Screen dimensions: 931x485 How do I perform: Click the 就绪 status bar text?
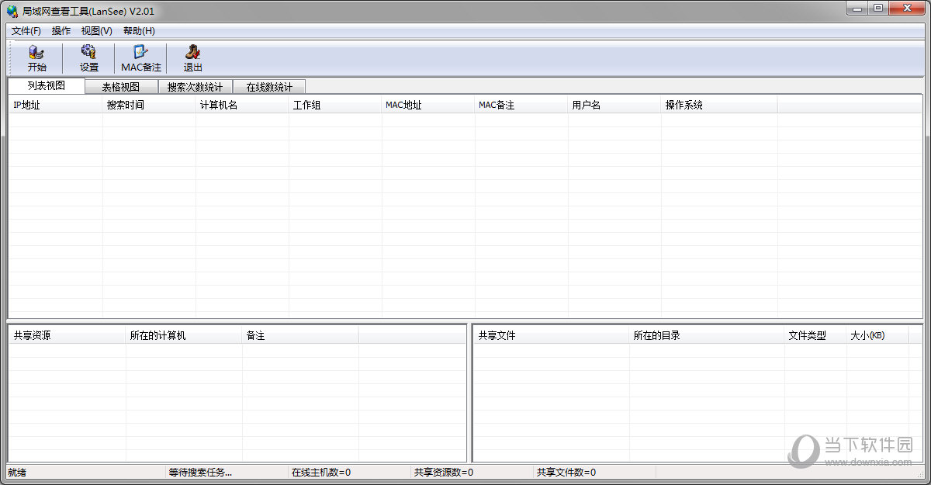coord(17,472)
